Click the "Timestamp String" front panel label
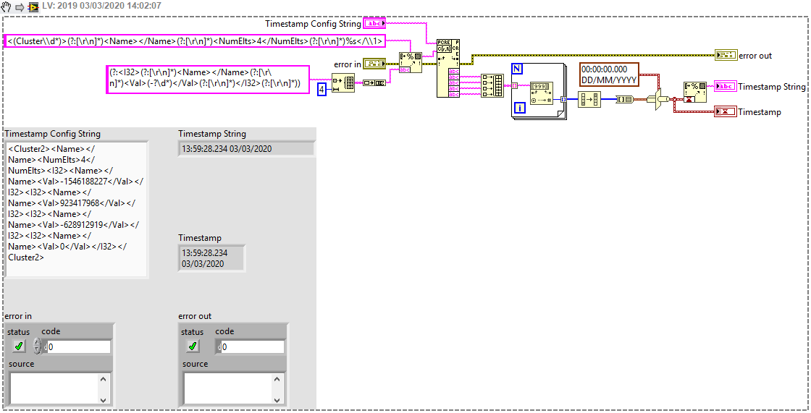Viewport: 811px width, 413px height. click(212, 134)
